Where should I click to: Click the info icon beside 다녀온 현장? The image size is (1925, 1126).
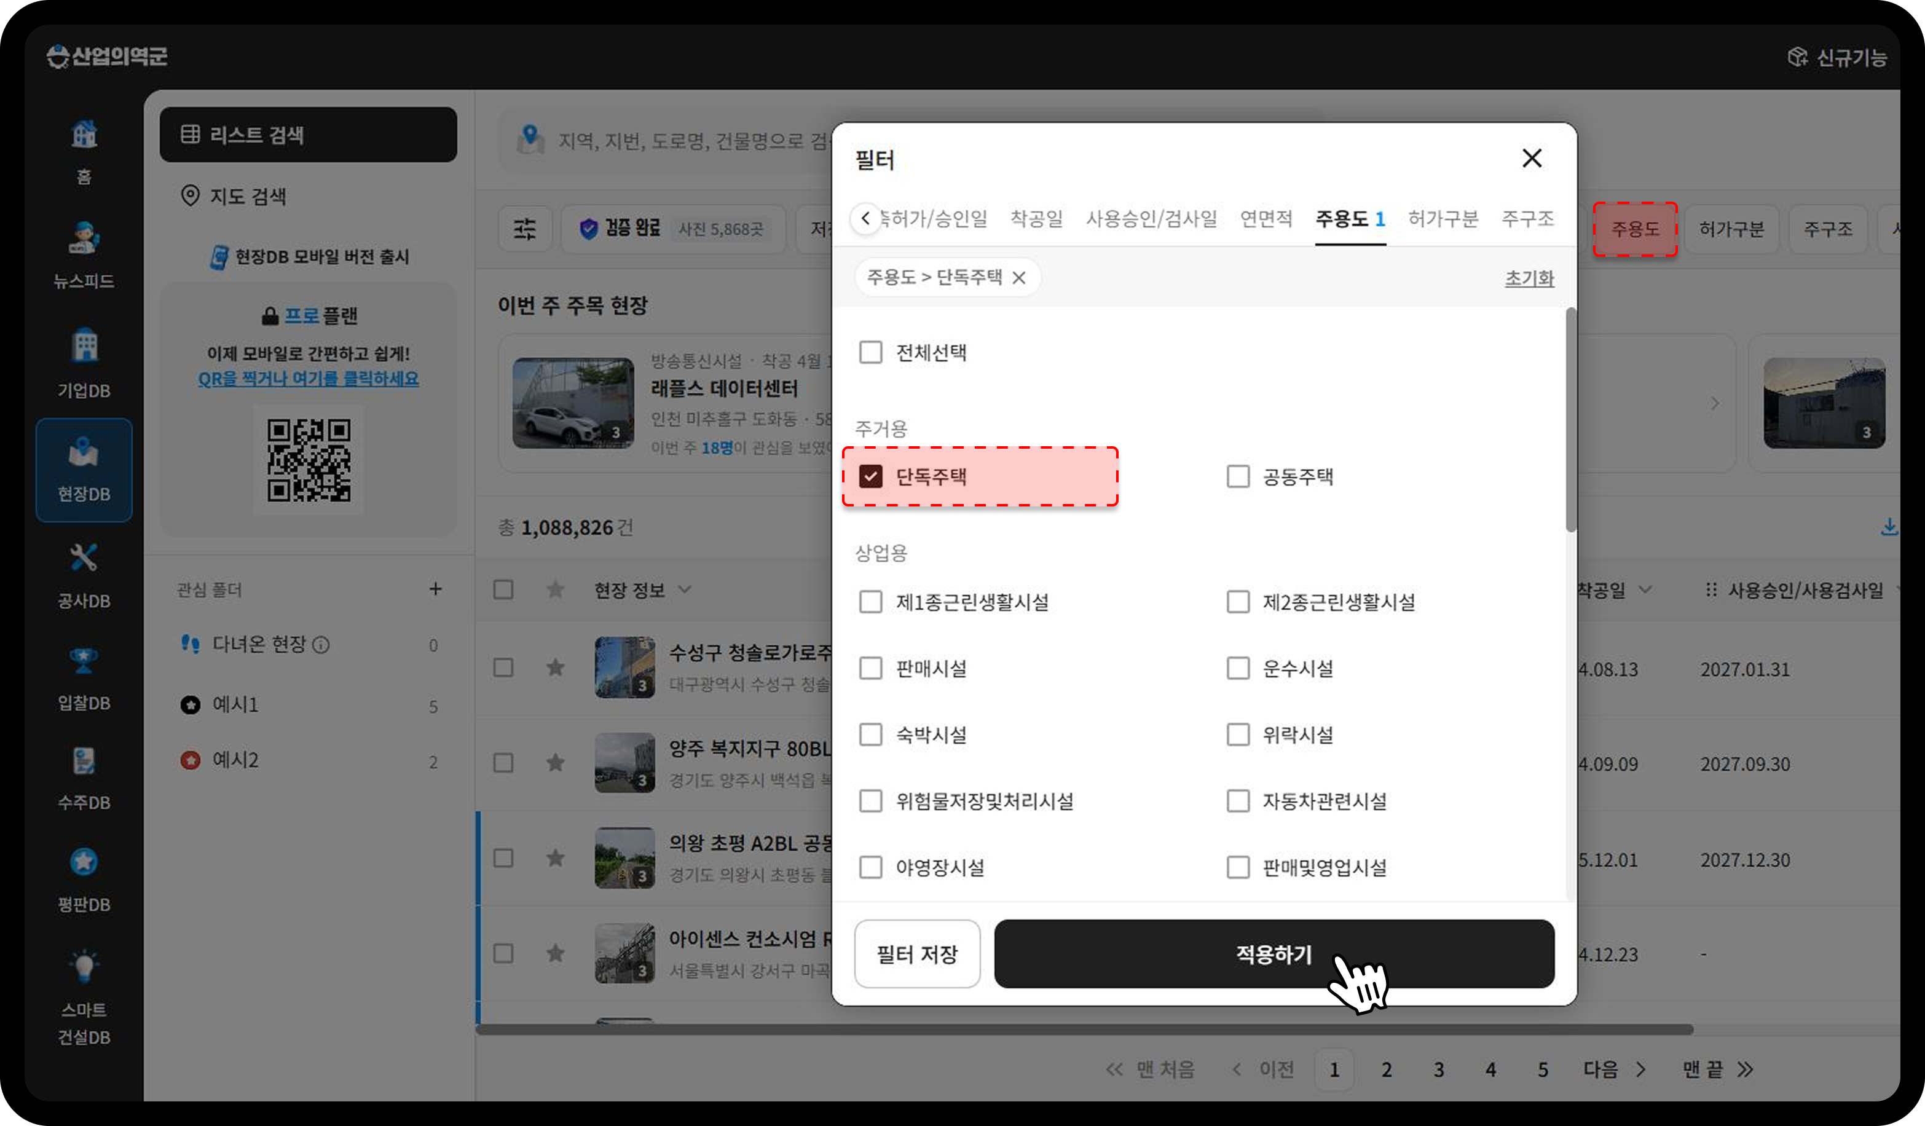[321, 645]
